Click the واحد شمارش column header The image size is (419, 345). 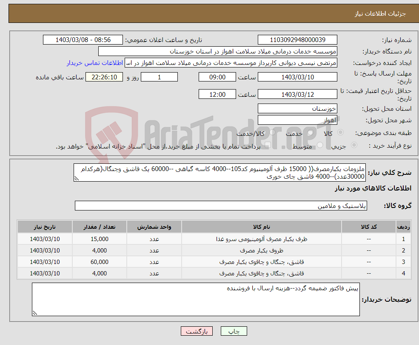pyautogui.click(x=154, y=227)
